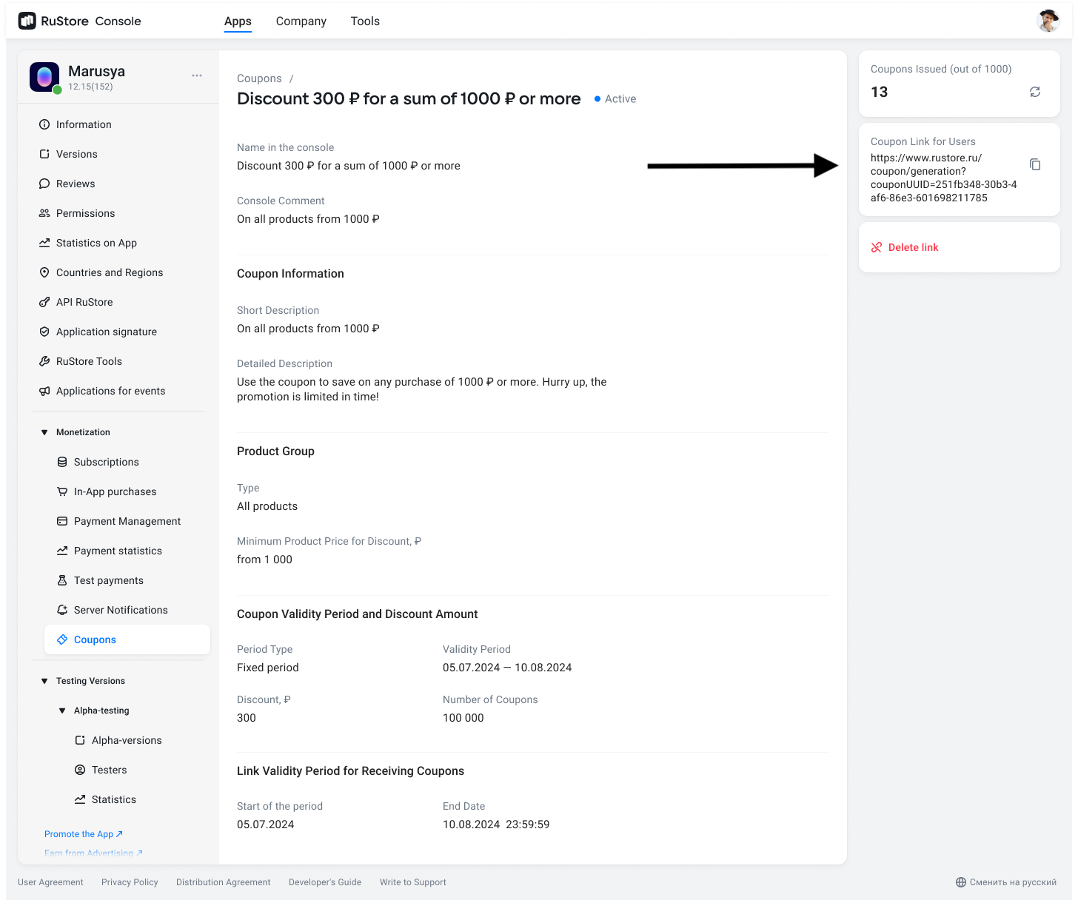Go to Application signature page
Screen dimensions: 1078x900
[x=106, y=332]
